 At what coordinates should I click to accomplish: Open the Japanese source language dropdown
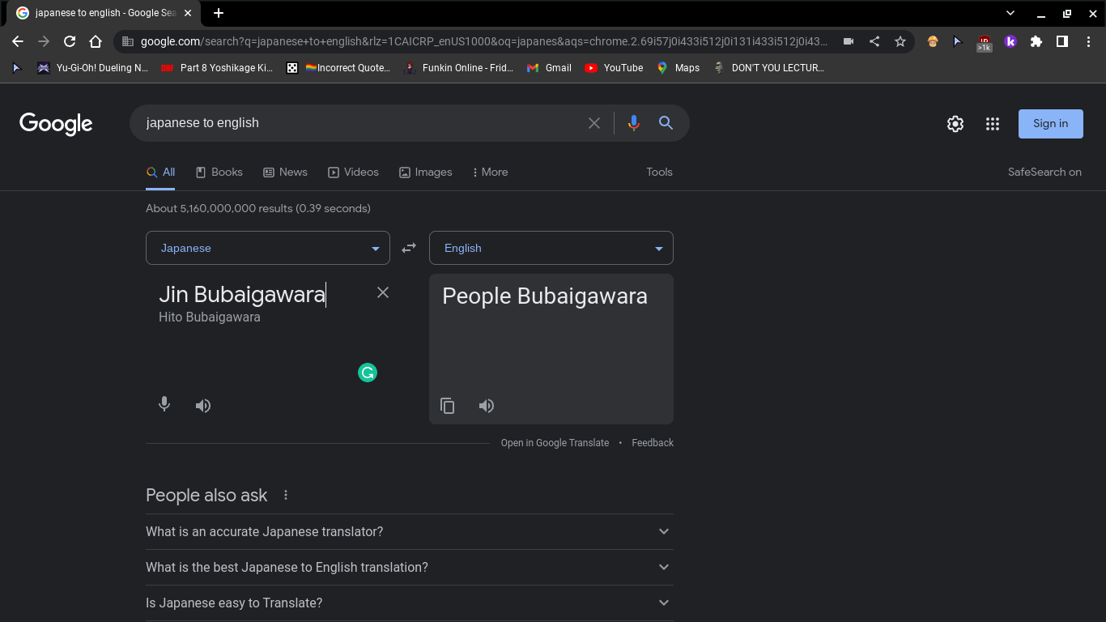tap(268, 248)
